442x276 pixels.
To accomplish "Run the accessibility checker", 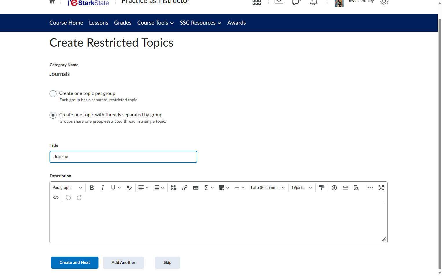I will click(334, 188).
